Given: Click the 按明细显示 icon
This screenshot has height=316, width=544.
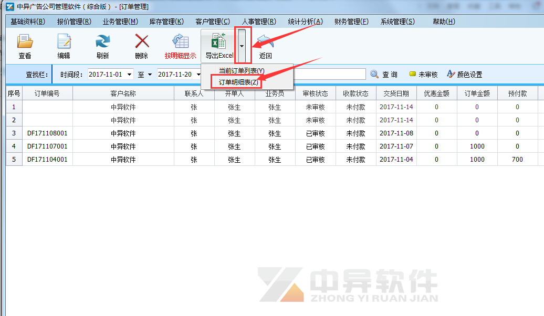Looking at the screenshot, I should (x=181, y=41).
